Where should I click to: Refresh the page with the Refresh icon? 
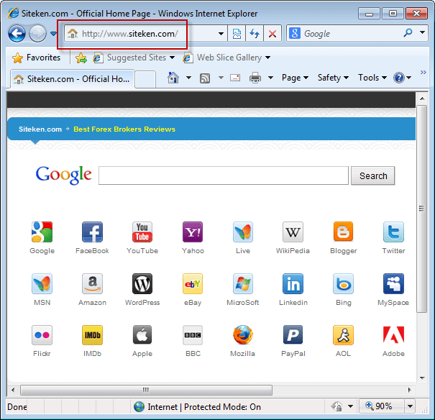(x=255, y=34)
